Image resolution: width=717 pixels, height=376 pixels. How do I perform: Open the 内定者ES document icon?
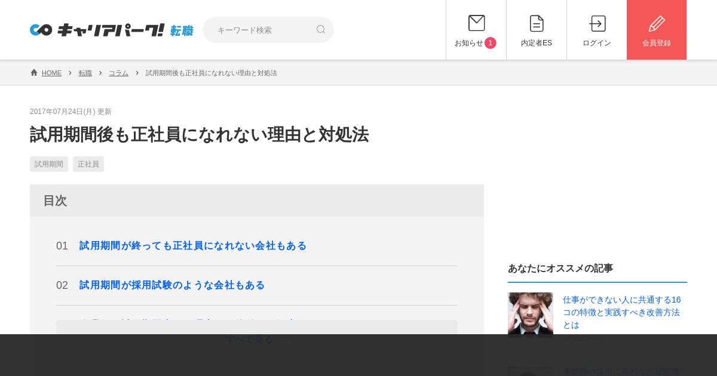point(537,23)
